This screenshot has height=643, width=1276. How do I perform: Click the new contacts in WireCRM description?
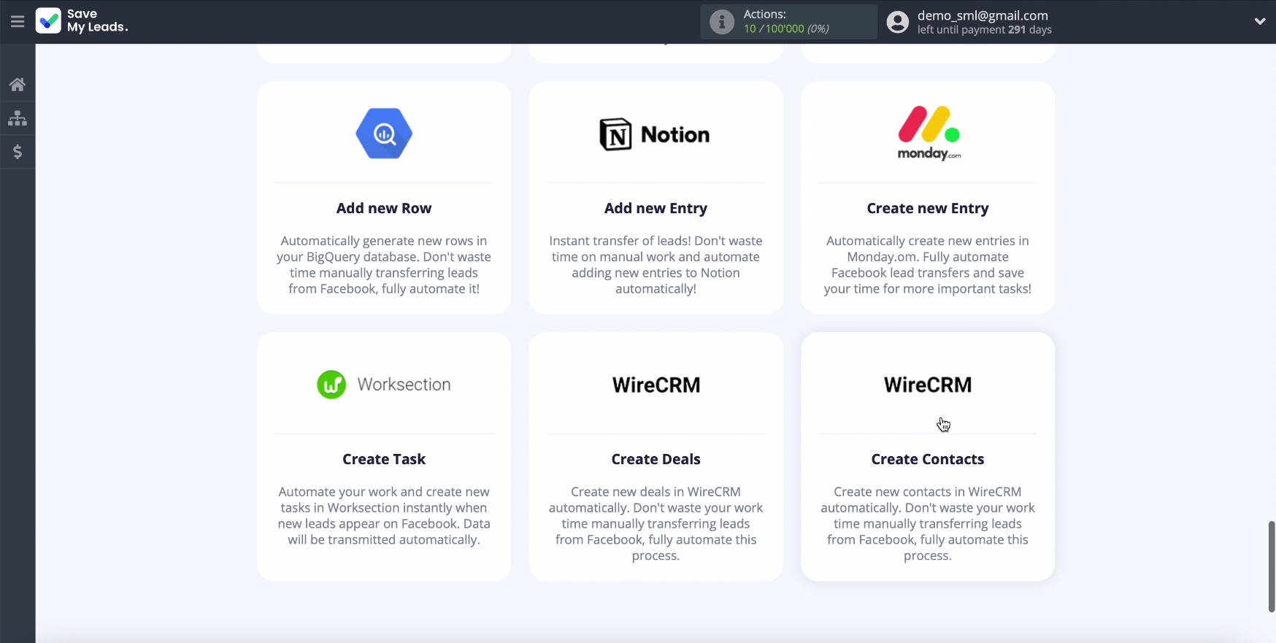tap(928, 523)
